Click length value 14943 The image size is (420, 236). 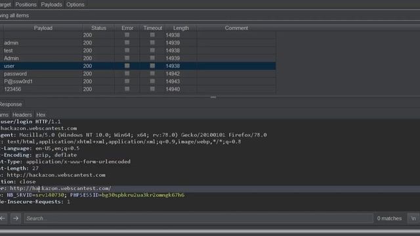(173, 81)
